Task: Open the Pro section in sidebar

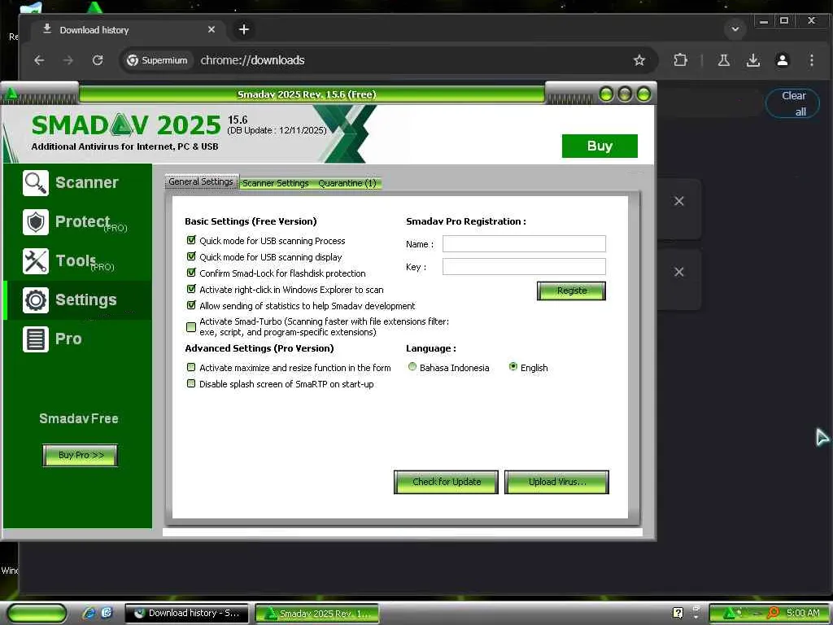Action: (52, 339)
